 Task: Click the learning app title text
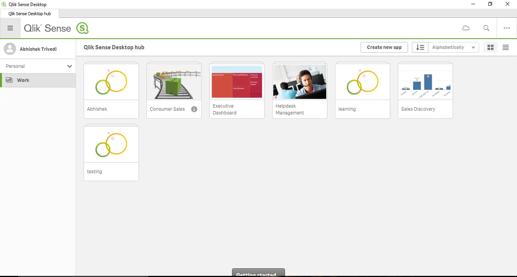click(x=347, y=109)
